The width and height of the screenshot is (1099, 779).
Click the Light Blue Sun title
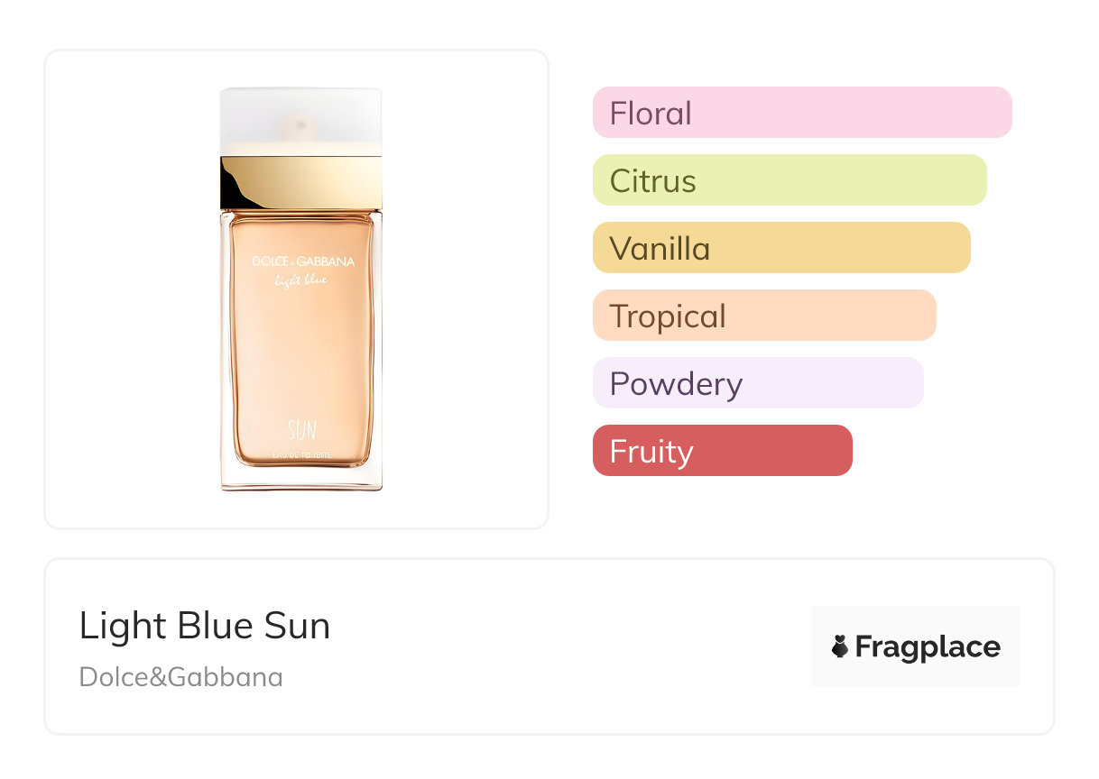tap(205, 626)
